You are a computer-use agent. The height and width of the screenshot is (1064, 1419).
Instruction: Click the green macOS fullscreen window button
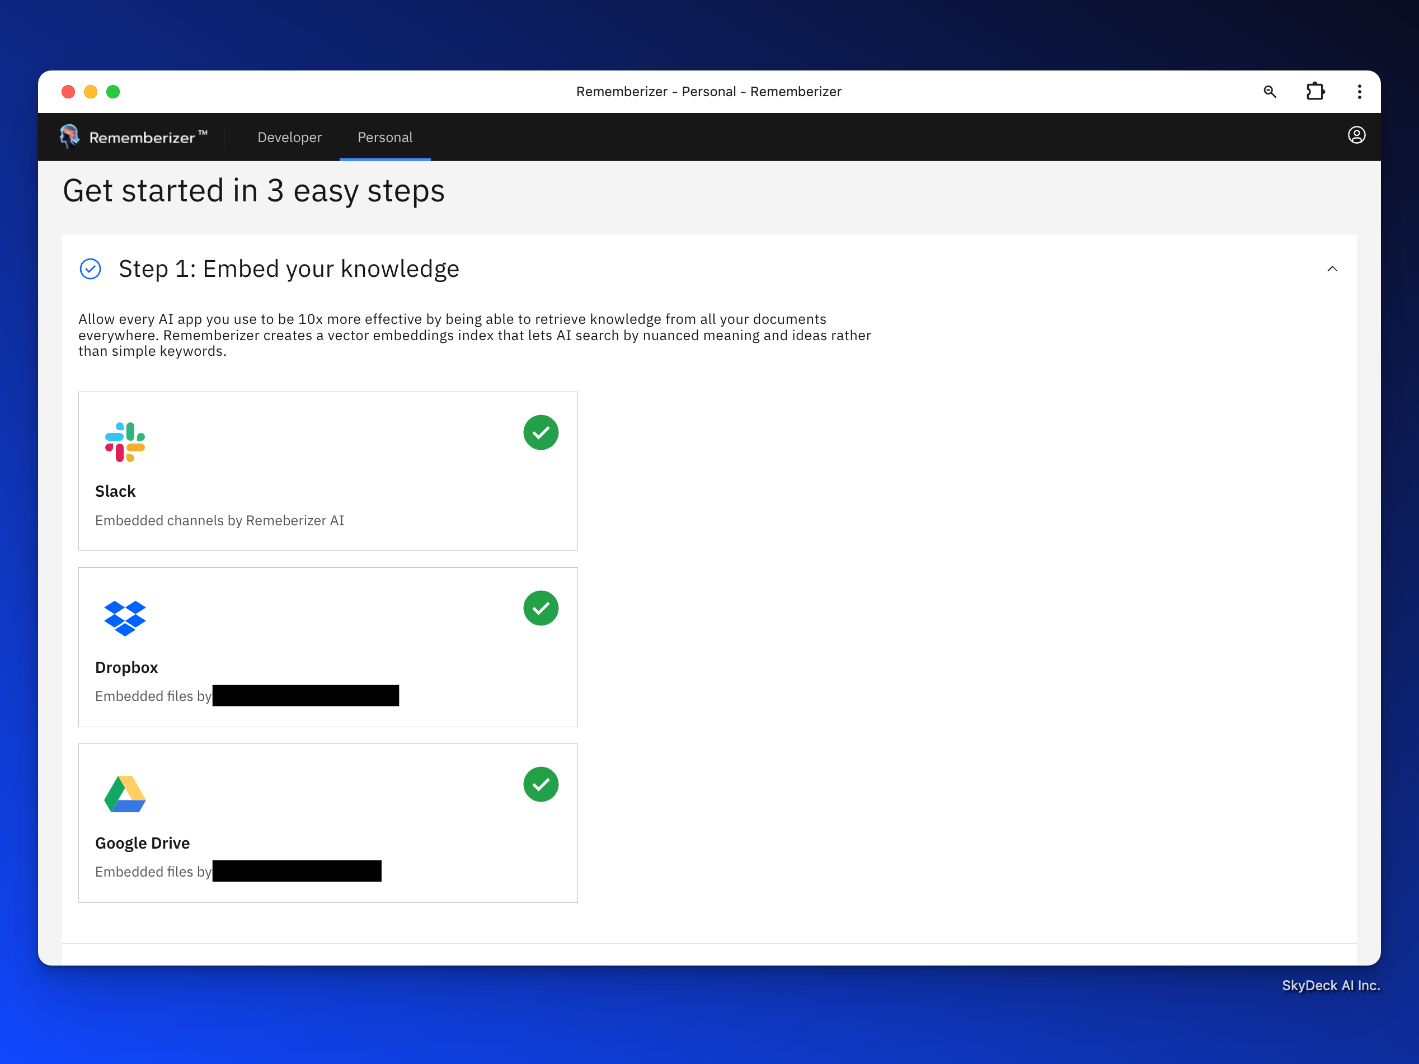click(x=113, y=92)
